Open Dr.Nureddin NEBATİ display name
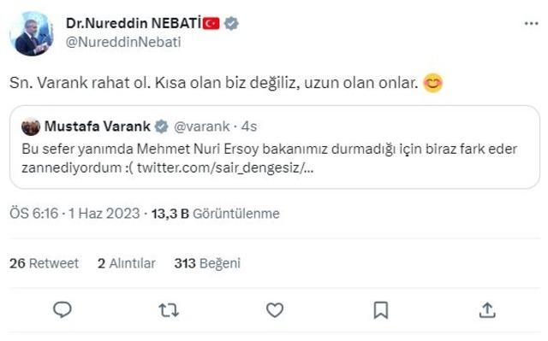The height and width of the screenshot is (341, 548). coord(134,23)
